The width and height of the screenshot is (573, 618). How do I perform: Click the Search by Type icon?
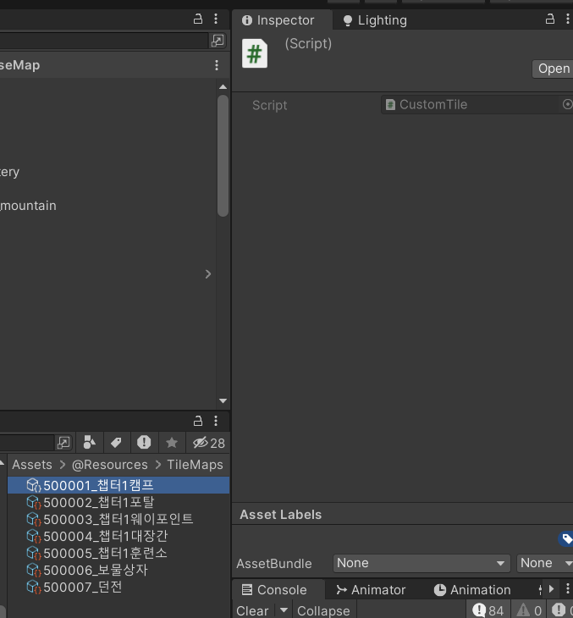(90, 443)
